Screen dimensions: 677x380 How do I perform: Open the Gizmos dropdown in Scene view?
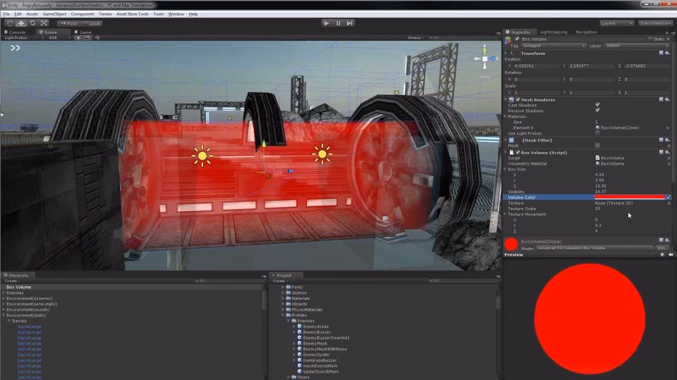(x=416, y=38)
